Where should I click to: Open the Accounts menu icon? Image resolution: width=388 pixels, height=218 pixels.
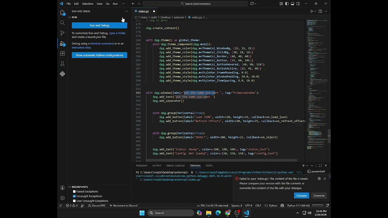point(62,188)
